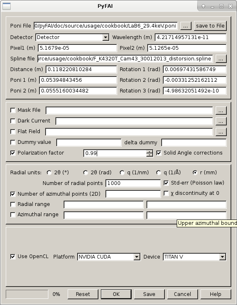Disable the Polarization factor checkbox
The image size is (237, 305).
tap(13, 153)
